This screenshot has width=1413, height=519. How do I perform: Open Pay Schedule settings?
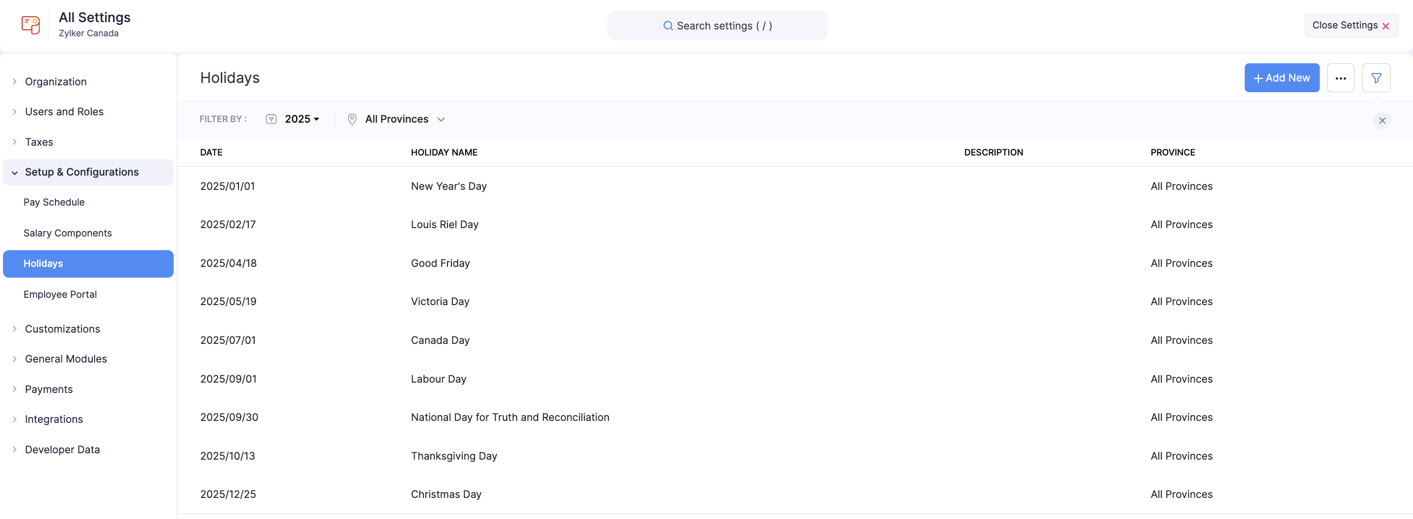54,203
